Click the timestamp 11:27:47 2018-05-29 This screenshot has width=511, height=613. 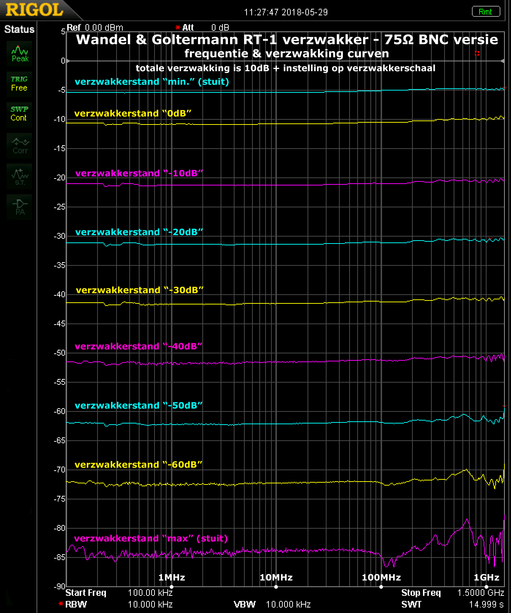286,12
